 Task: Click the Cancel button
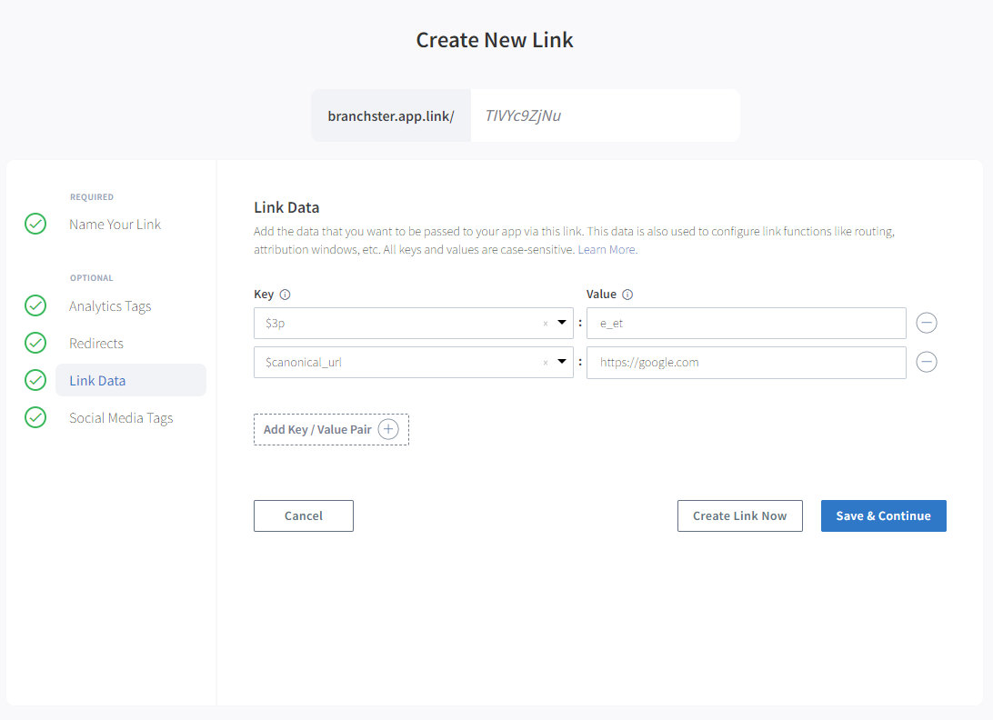pos(304,516)
